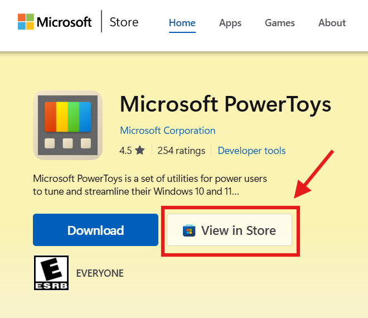Go to the Games tab
The image size is (368, 318).
(280, 23)
